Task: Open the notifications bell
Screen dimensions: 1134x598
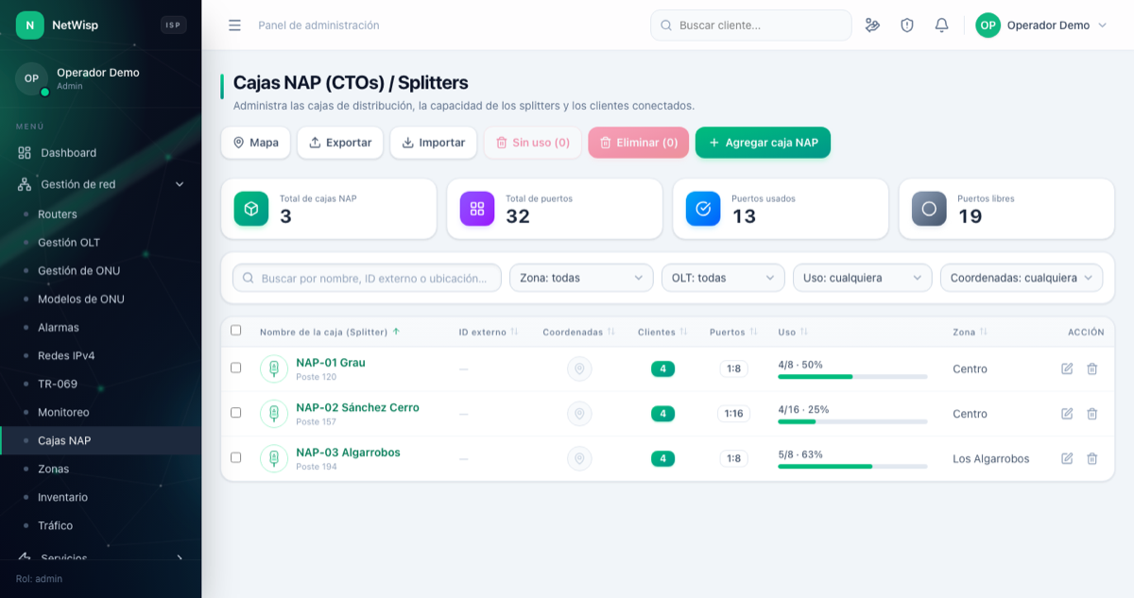Action: pyautogui.click(x=941, y=26)
